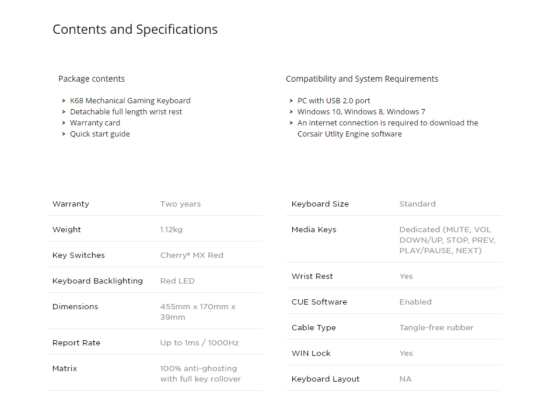Click the chevron bullet before Detachable full length wrist rest

click(64, 112)
